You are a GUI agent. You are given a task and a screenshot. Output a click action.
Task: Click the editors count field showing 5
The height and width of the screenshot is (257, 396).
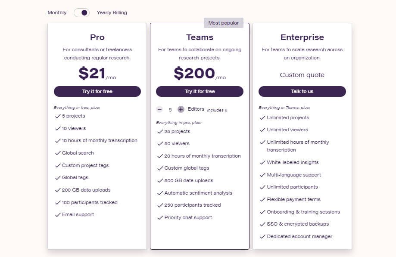point(170,110)
